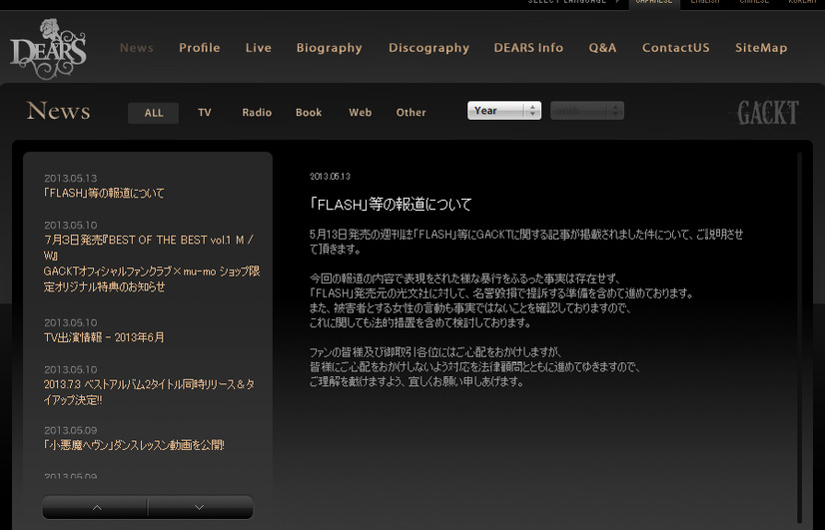The width and height of the screenshot is (825, 530).
Task: Navigate to Biography
Action: coord(329,48)
